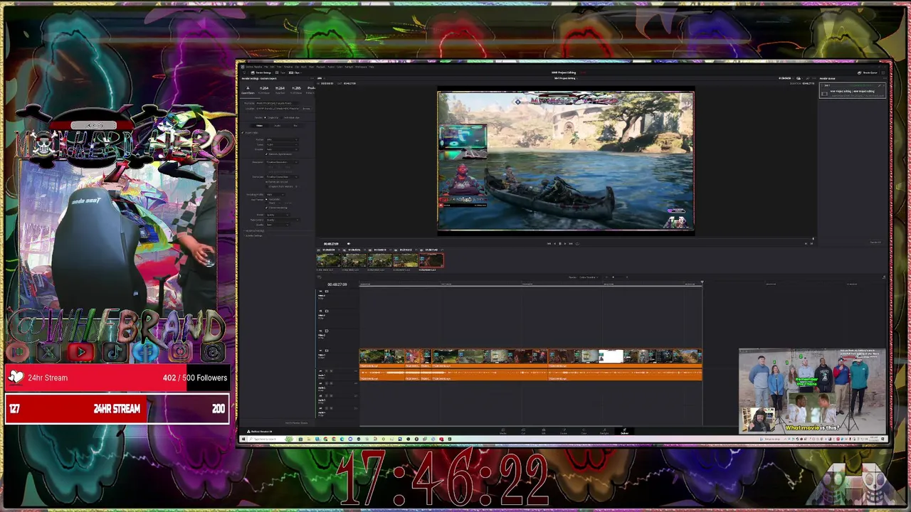Viewport: 911px width, 512px height.
Task: Switch to the Audio settings tab
Action: [x=277, y=126]
